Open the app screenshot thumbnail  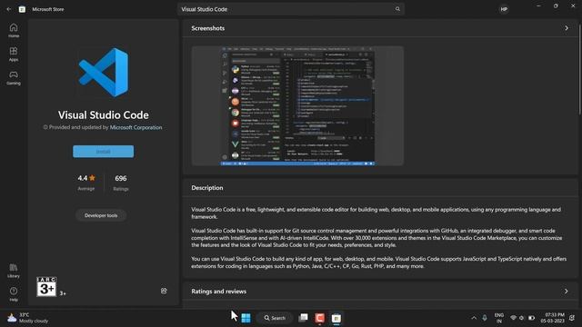pyautogui.click(x=297, y=105)
